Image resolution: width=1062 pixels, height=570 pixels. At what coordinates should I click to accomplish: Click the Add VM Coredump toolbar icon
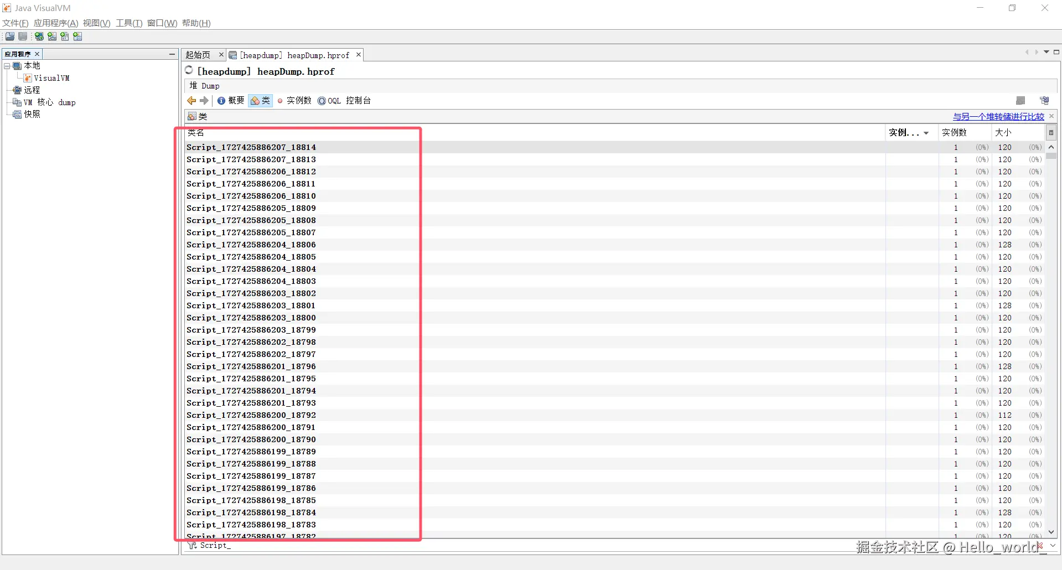click(65, 37)
